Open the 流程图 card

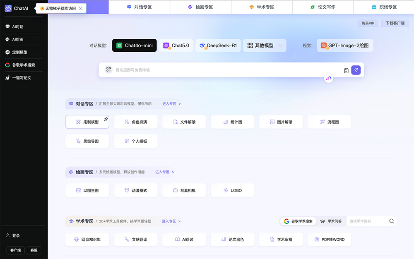[x=329, y=122]
